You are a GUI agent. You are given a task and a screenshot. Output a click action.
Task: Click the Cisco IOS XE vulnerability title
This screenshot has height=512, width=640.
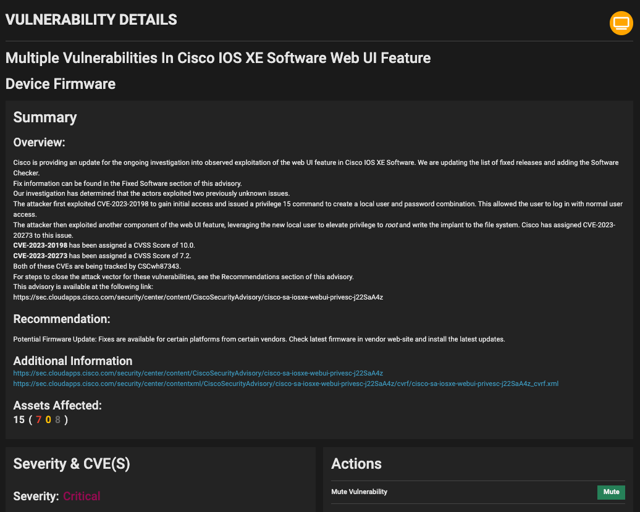pyautogui.click(x=218, y=58)
